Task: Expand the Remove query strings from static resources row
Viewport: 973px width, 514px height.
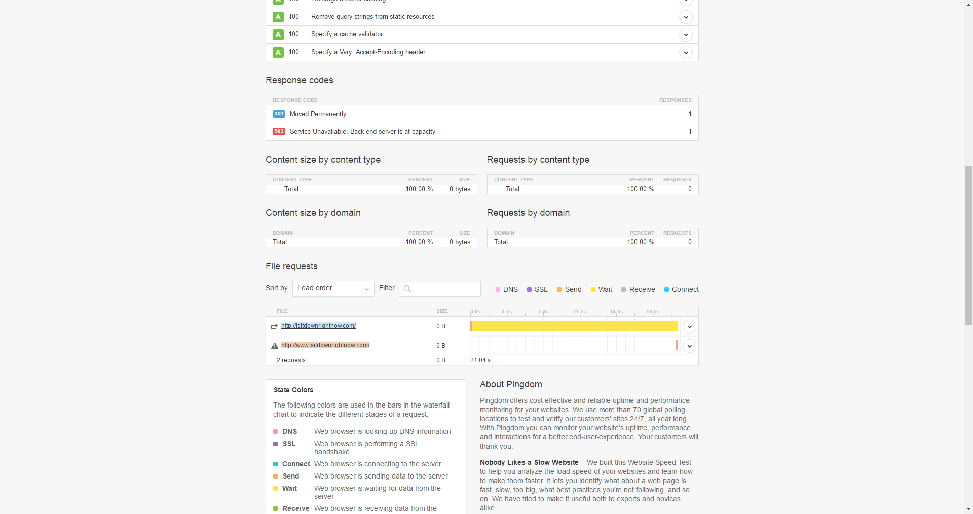Action: click(x=686, y=17)
